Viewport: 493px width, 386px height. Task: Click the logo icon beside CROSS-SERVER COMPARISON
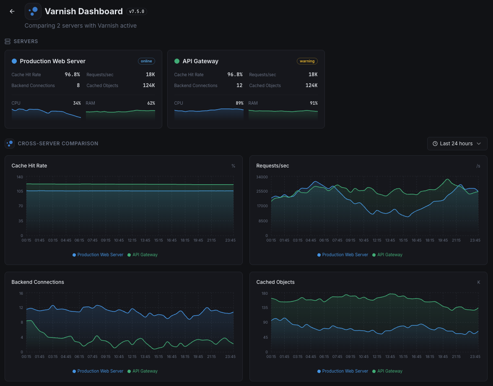[x=9, y=143]
